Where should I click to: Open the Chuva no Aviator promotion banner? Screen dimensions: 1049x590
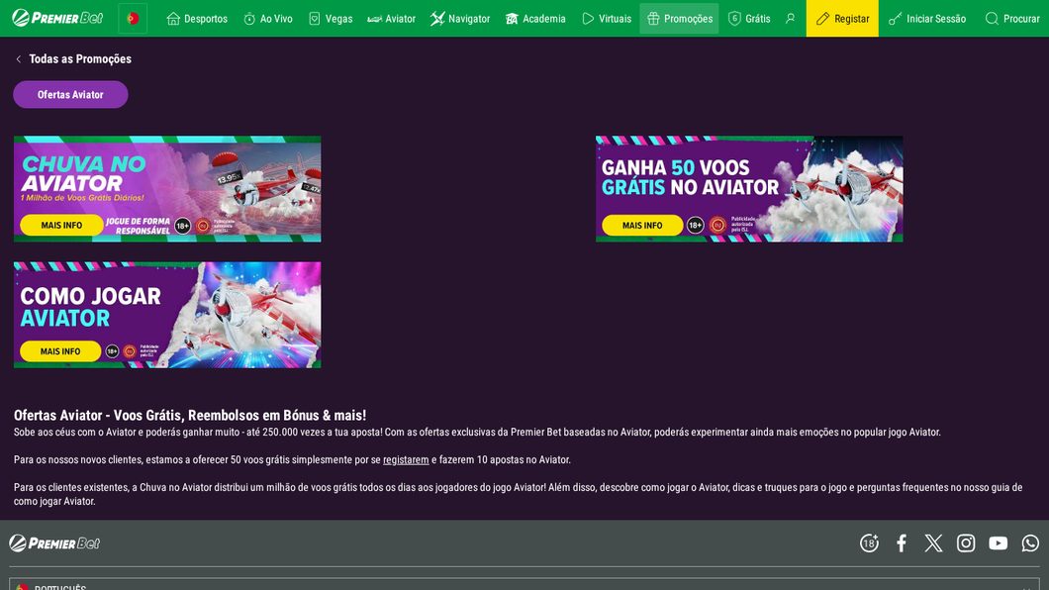[x=167, y=189]
